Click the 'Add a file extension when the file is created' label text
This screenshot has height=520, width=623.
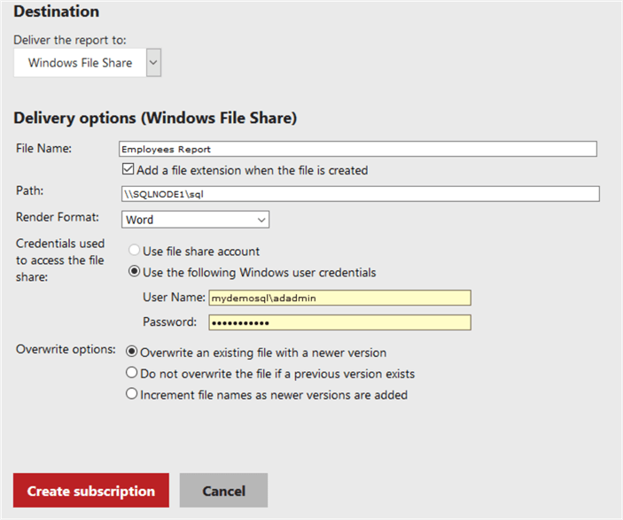pyautogui.click(x=252, y=170)
